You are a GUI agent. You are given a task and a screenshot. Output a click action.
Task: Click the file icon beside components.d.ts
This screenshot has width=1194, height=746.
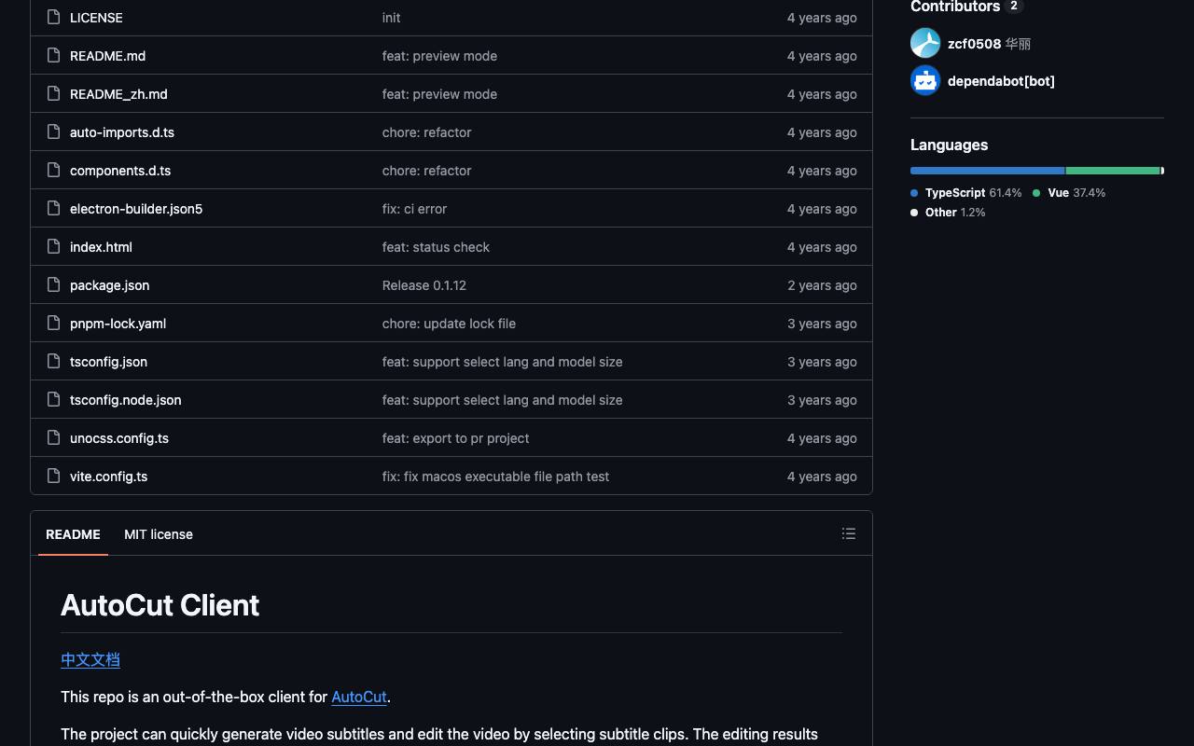click(54, 171)
